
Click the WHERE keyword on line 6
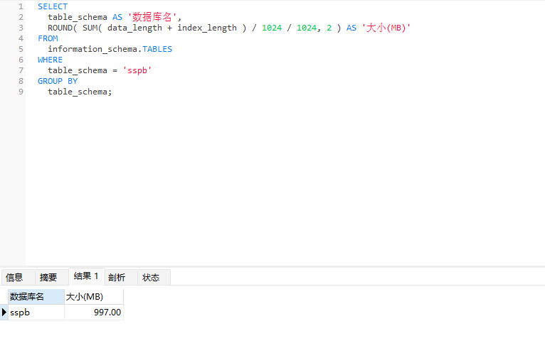[50, 60]
